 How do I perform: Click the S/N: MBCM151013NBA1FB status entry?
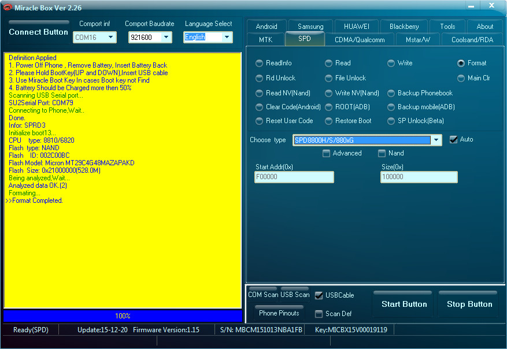pos(261,330)
